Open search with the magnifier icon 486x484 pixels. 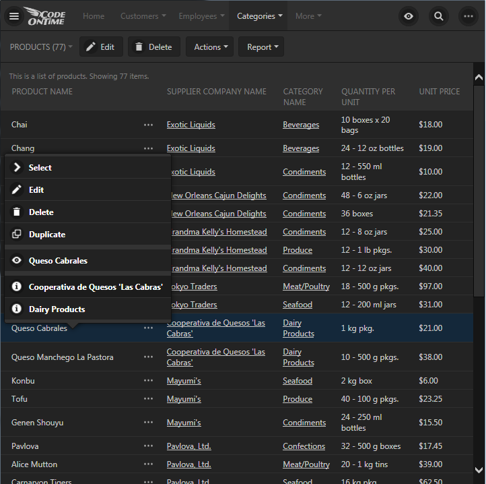tap(439, 16)
